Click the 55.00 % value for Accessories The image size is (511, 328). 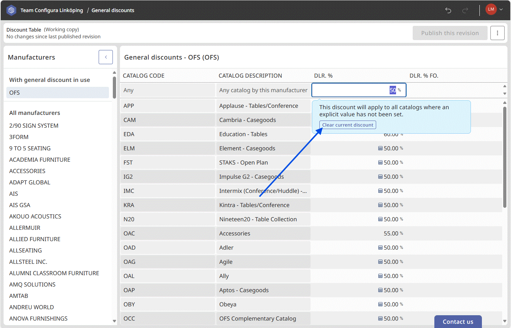393,233
